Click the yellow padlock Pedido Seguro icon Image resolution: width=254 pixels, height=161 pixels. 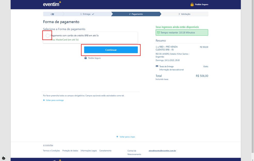192,4
